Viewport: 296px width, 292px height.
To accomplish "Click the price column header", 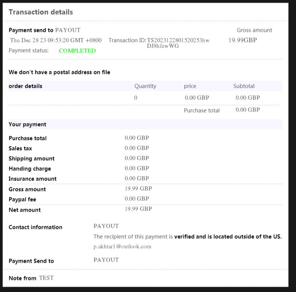I will click(x=190, y=86).
